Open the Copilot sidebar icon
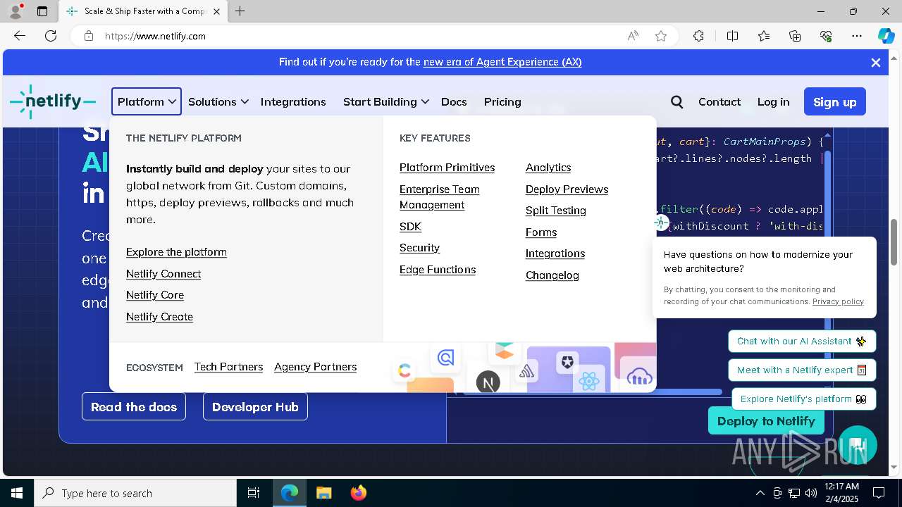Image resolution: width=902 pixels, height=507 pixels. click(x=886, y=36)
